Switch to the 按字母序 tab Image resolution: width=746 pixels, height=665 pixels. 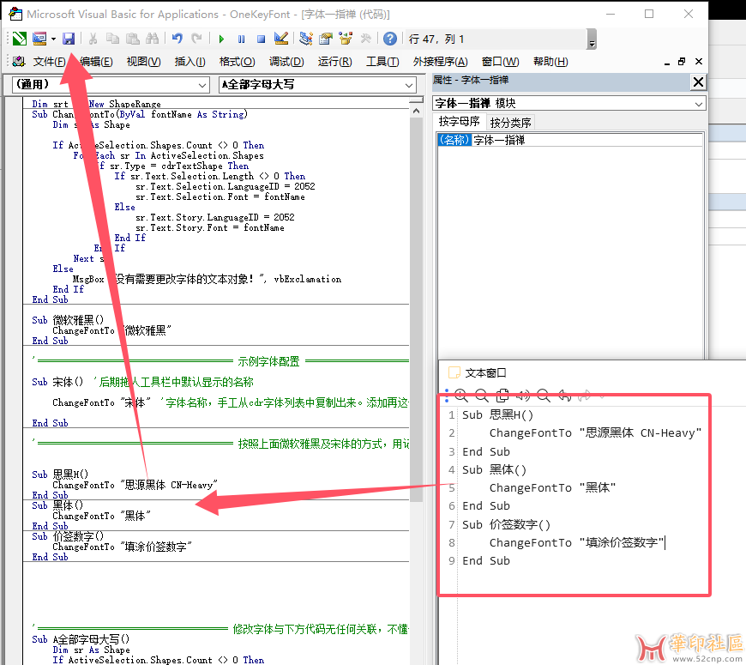(x=459, y=122)
